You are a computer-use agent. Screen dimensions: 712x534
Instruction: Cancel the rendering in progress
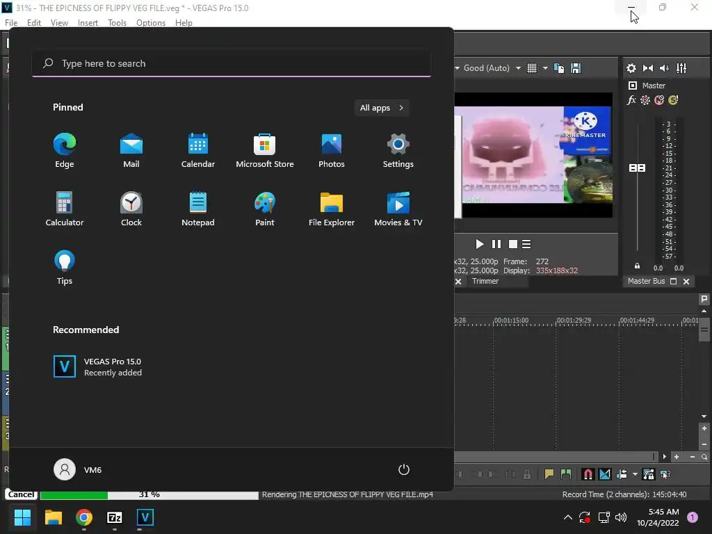point(21,494)
